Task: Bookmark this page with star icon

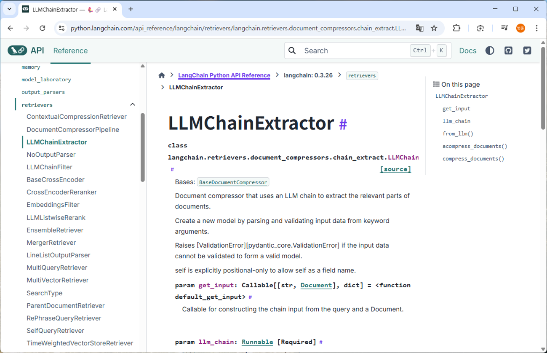Action: pos(434,28)
